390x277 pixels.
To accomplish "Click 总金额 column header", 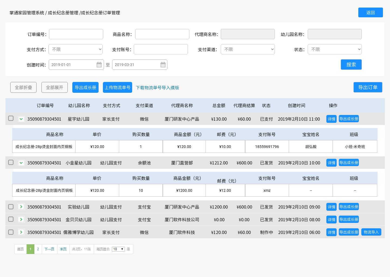I will point(219,105).
